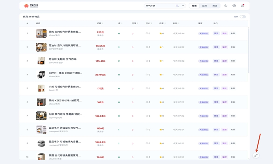Open the notification icon with red dot
This screenshot has width=273, height=164.
(x=242, y=6)
